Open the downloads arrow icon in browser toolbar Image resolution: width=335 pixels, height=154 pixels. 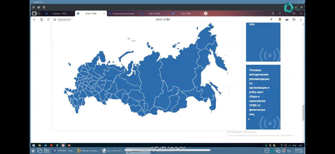point(301,20)
